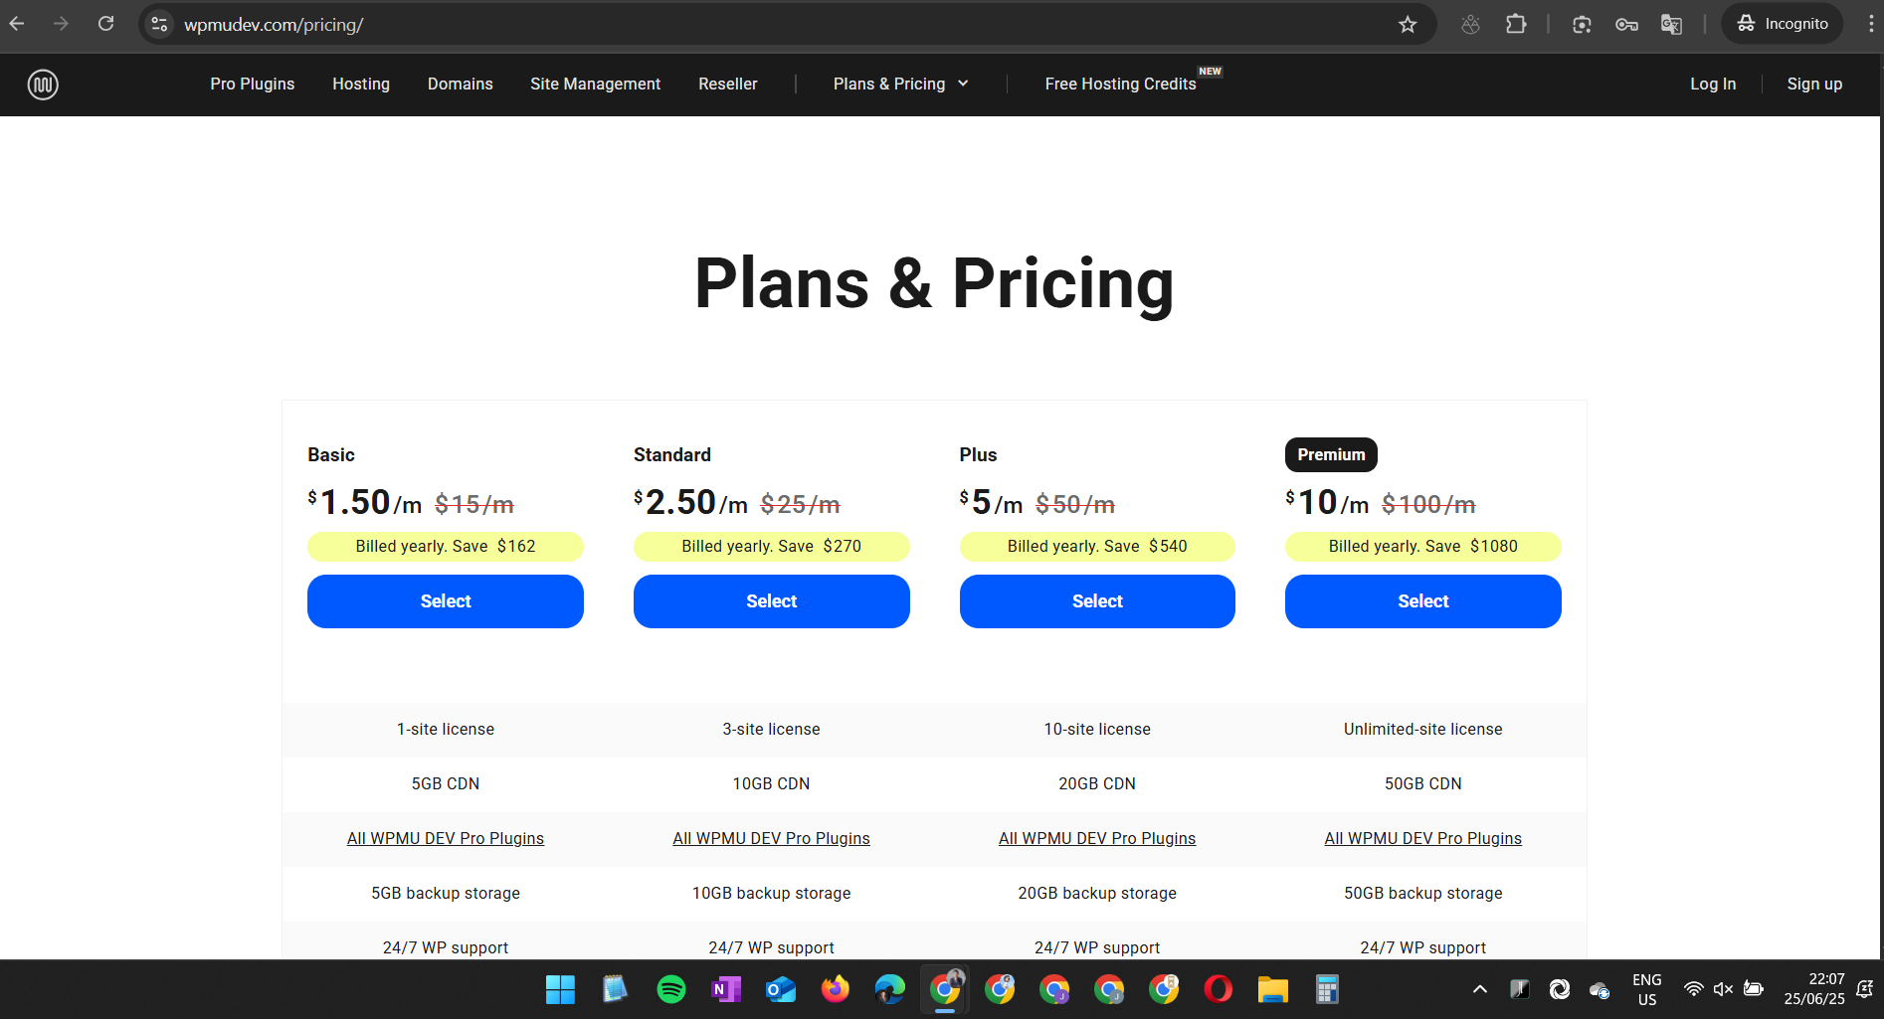Open the password key icon
This screenshot has height=1019, width=1884.
pyautogui.click(x=1626, y=24)
